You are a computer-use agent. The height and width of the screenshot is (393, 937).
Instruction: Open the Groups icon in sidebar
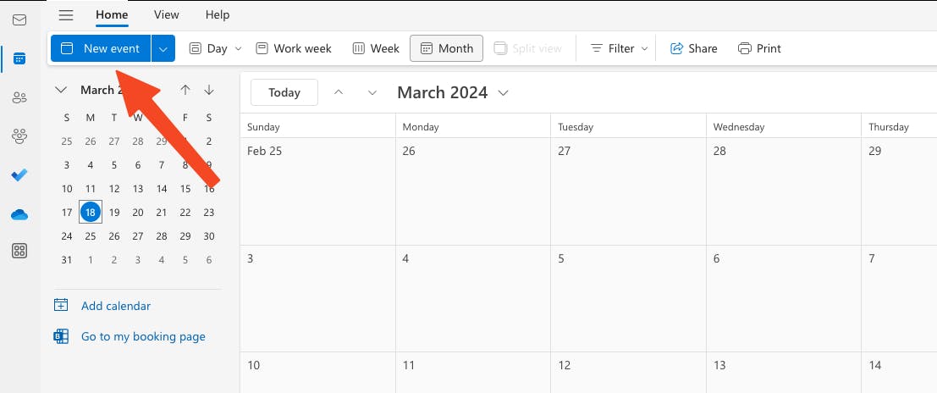pos(19,136)
